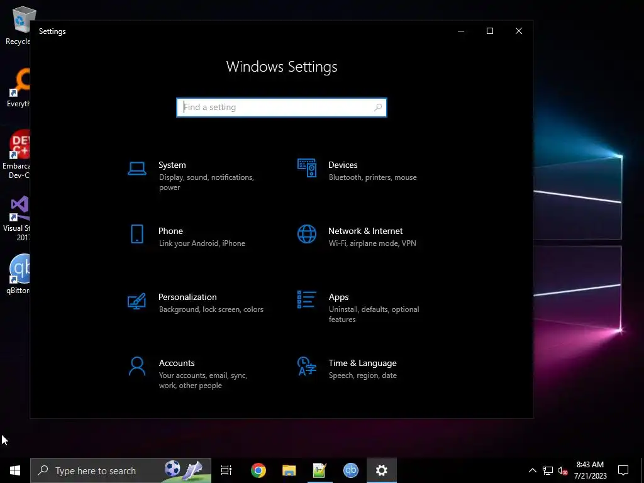The height and width of the screenshot is (483, 644).
Task: Maximize the Settings window
Action: pyautogui.click(x=489, y=31)
